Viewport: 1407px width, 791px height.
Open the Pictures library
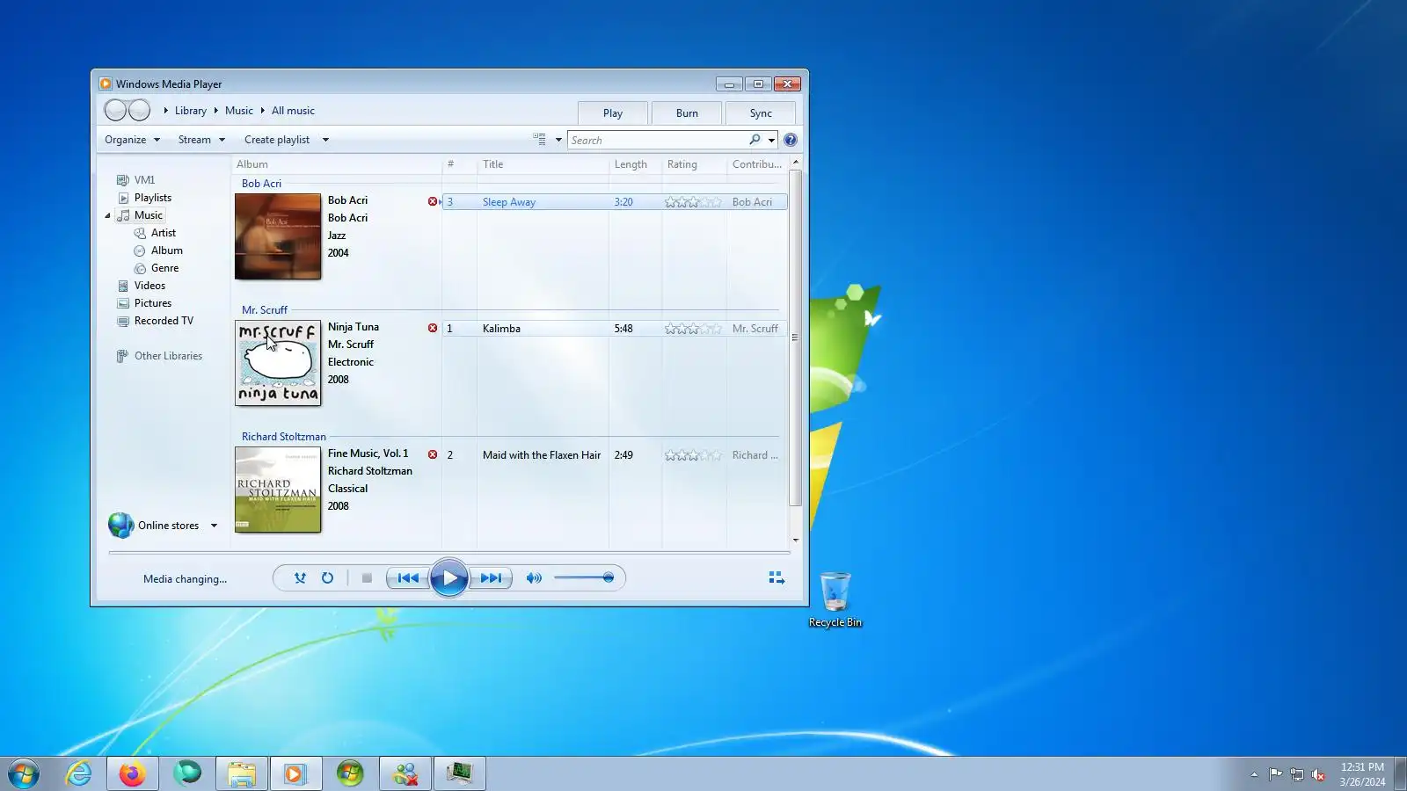pyautogui.click(x=153, y=303)
